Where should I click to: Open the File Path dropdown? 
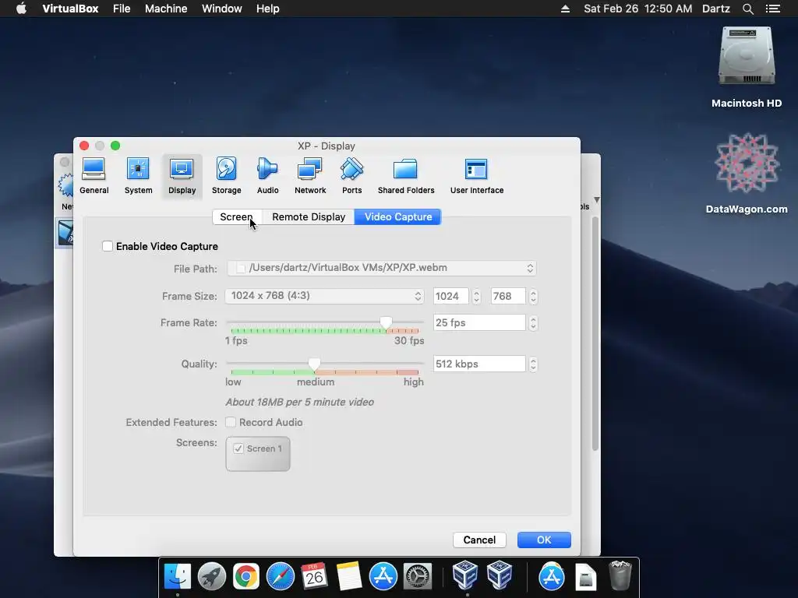point(382,268)
